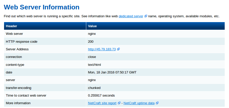Select the connection value "close"

(92, 57)
